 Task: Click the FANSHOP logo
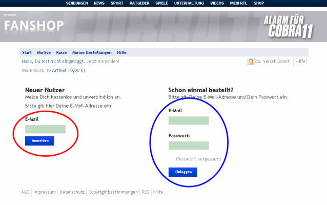(34, 26)
